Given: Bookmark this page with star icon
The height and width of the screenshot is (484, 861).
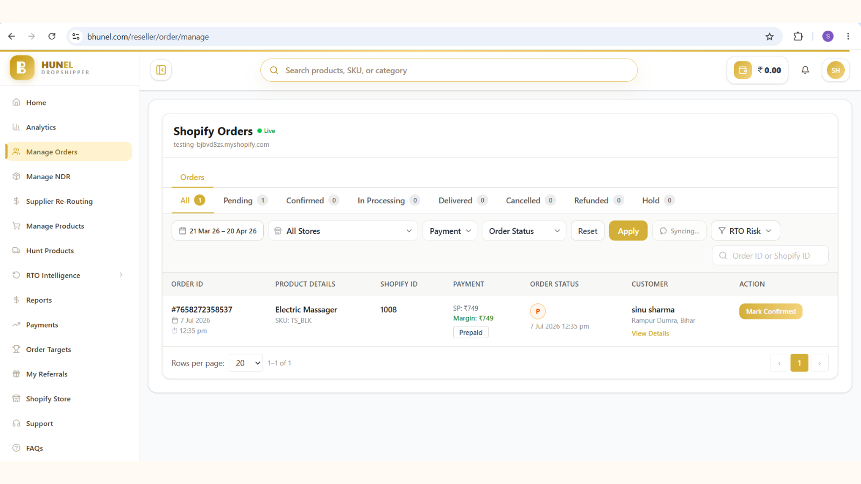Looking at the screenshot, I should click(770, 37).
